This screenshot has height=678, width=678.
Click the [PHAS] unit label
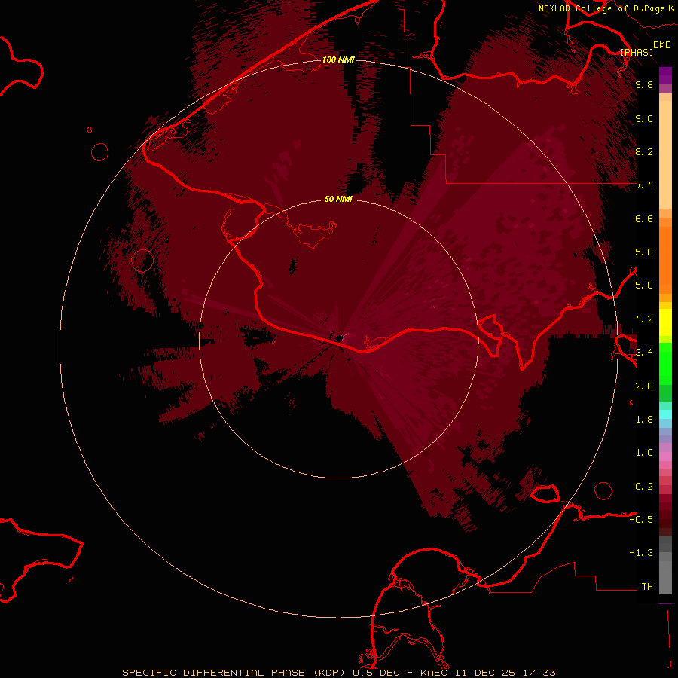point(637,53)
